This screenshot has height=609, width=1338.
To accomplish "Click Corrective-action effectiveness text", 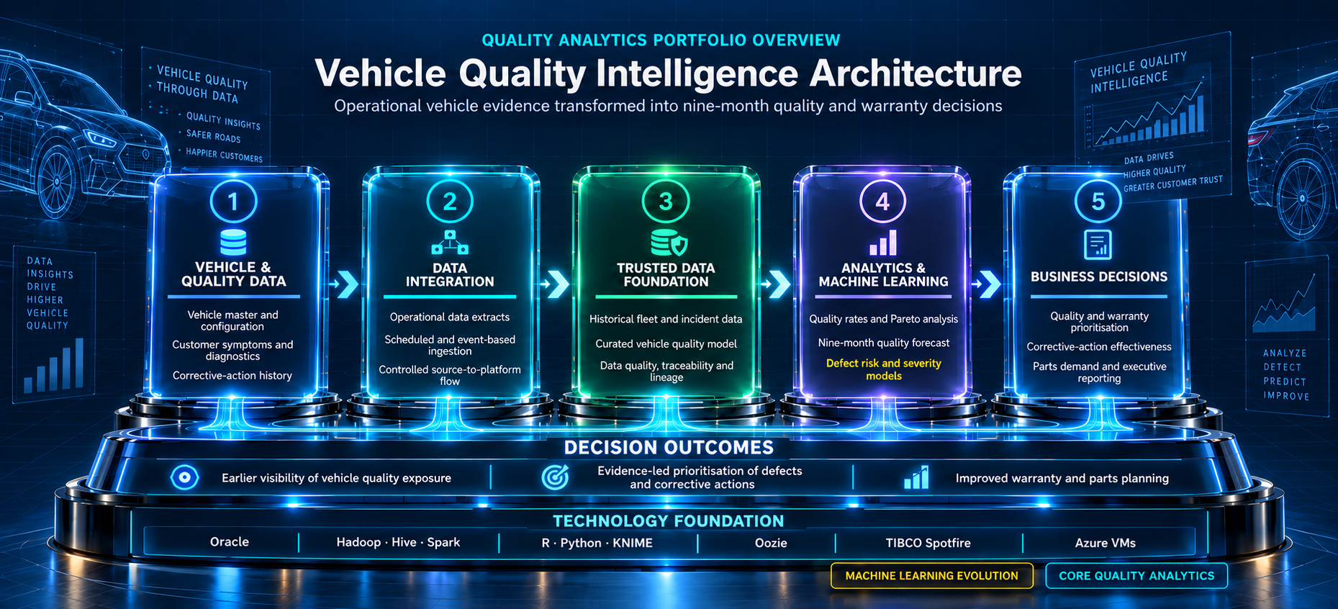I will tap(1099, 346).
